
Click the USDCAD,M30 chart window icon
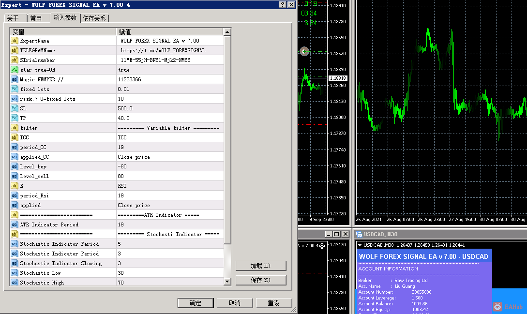(x=359, y=234)
